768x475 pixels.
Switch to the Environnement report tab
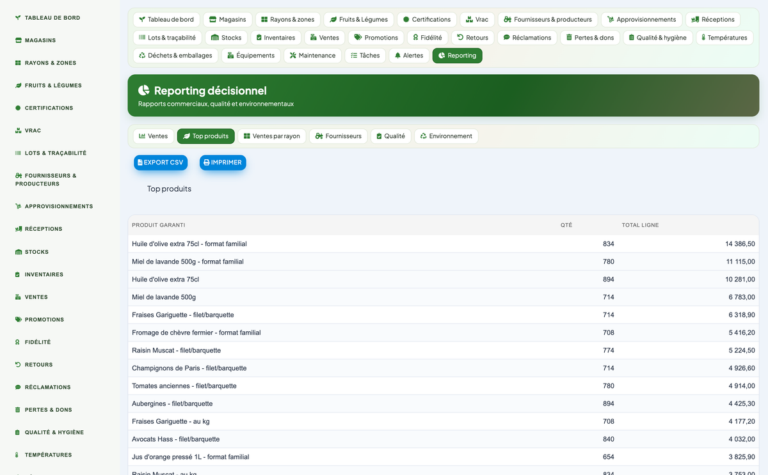446,136
